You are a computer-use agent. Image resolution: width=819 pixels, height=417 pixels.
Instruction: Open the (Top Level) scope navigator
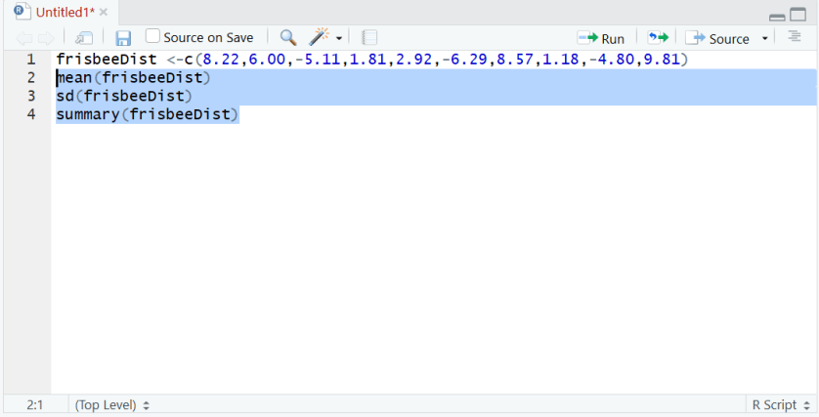(112, 404)
